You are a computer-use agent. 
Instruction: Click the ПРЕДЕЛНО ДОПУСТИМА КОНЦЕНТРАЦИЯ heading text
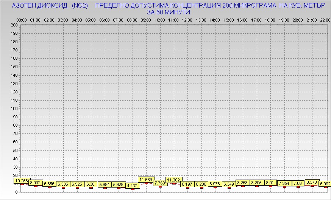coord(158,6)
